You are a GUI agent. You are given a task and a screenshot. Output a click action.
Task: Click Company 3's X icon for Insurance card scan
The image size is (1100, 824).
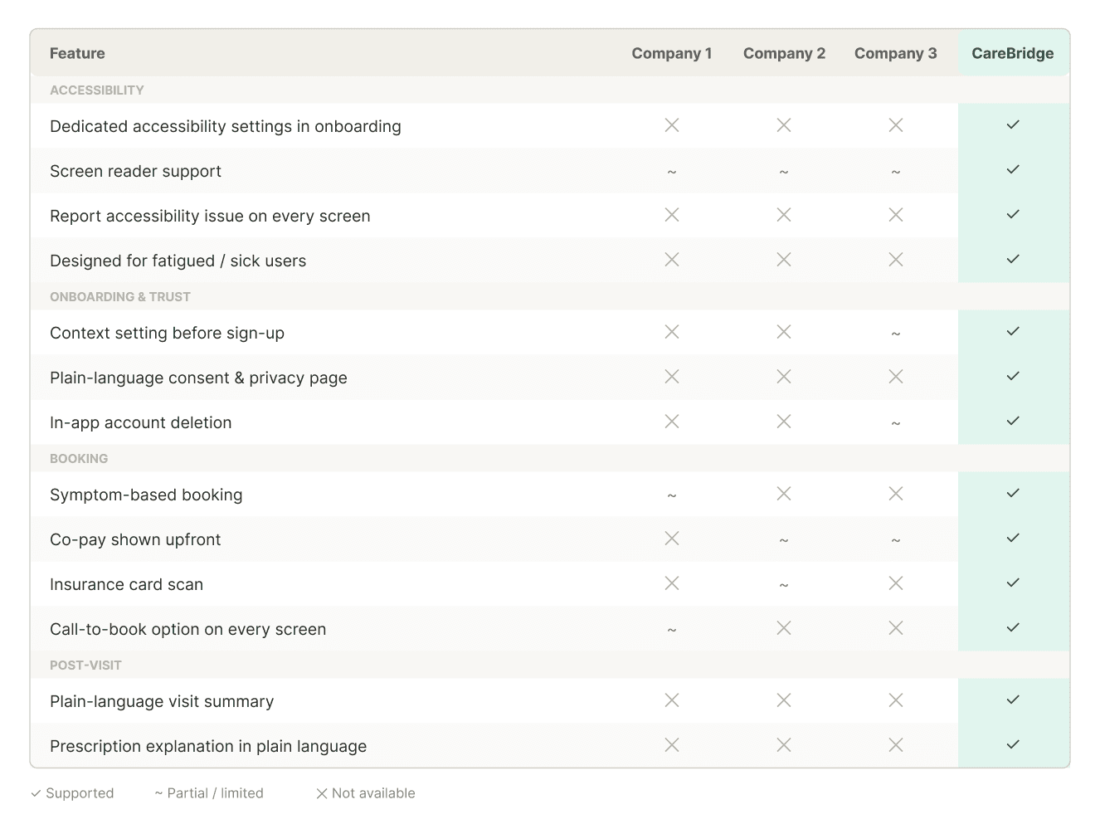pyautogui.click(x=896, y=583)
